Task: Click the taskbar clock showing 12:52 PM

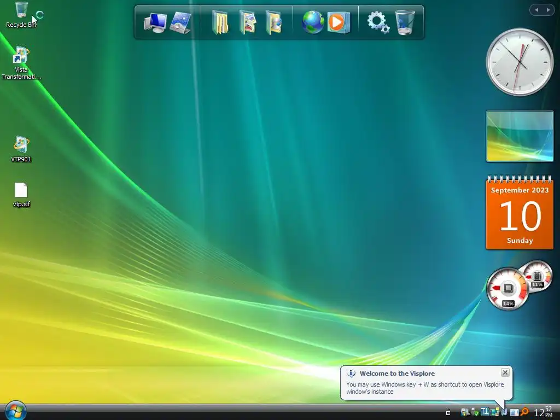Action: coord(543,412)
